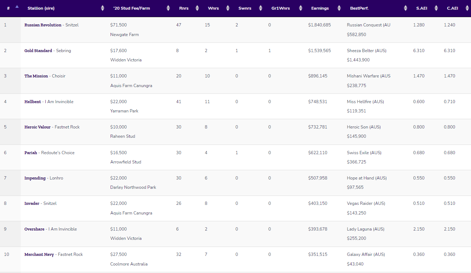The image size is (471, 273).
Task: Click sort arrows next to Gr1Wnrs column
Action: coord(300,8)
